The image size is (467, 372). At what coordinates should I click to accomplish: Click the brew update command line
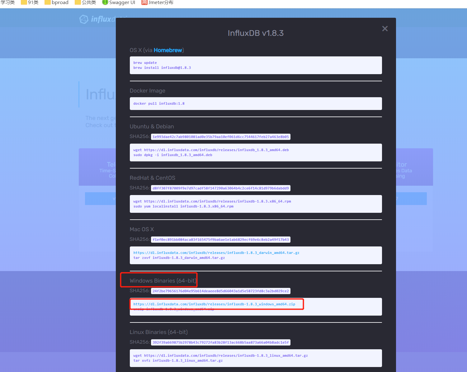pyautogui.click(x=145, y=63)
